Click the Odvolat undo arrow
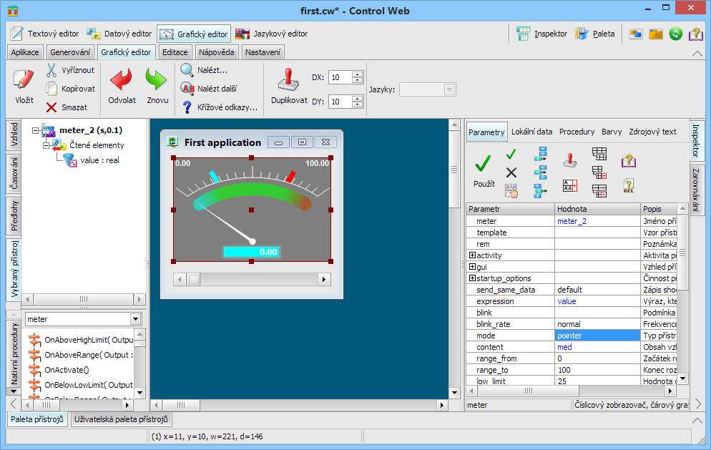Image resolution: width=711 pixels, height=450 pixels. [x=122, y=80]
